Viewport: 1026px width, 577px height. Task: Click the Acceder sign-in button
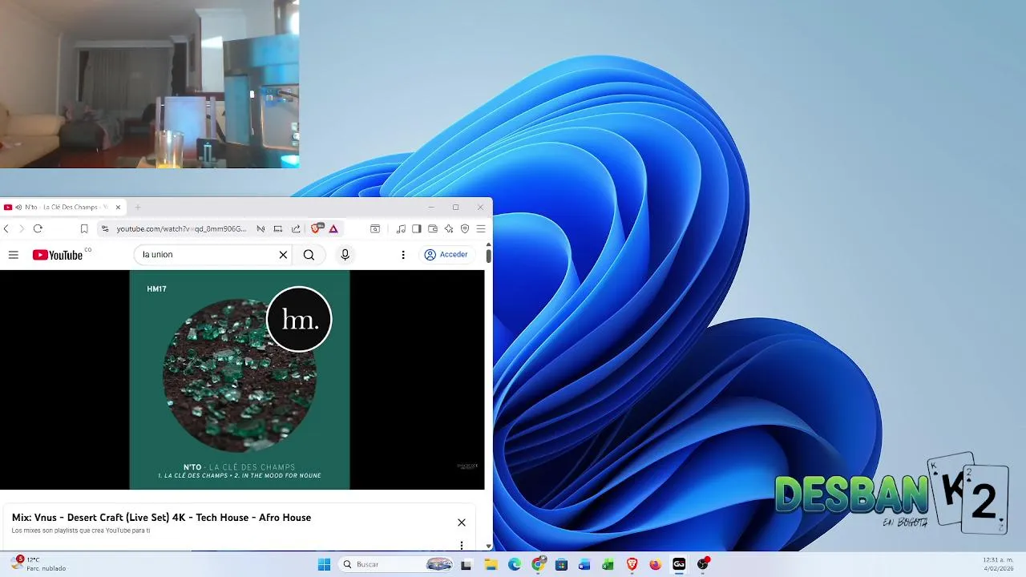click(x=446, y=255)
